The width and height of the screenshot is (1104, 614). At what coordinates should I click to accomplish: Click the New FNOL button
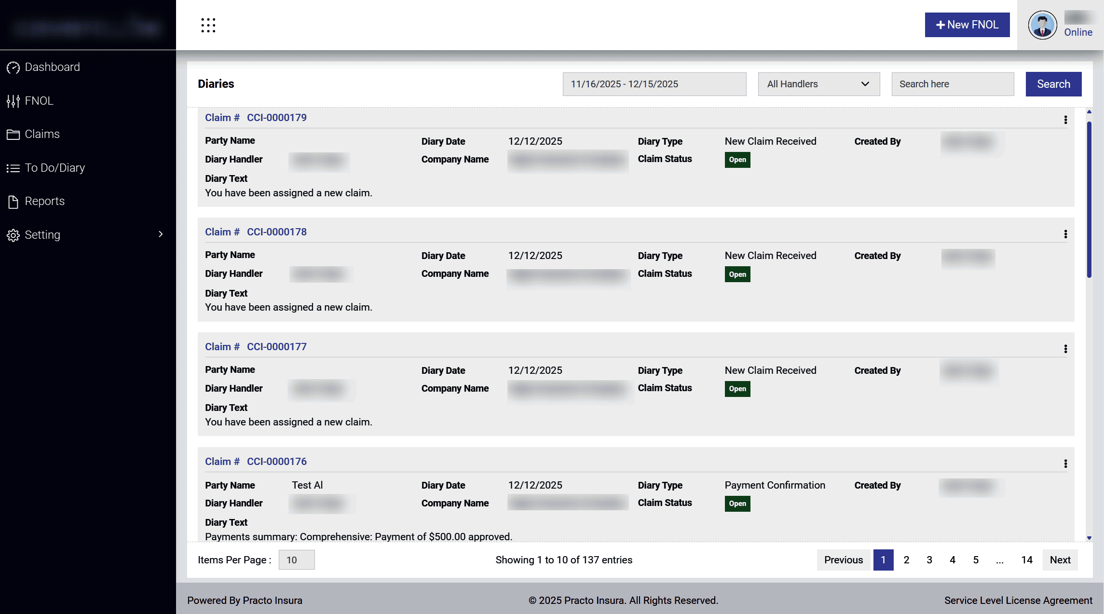(967, 25)
